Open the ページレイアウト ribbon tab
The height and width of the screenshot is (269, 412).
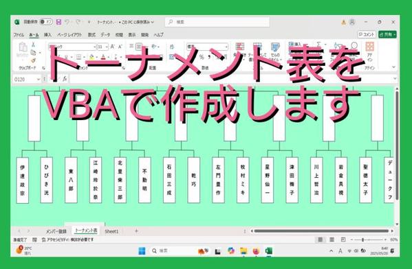click(69, 34)
